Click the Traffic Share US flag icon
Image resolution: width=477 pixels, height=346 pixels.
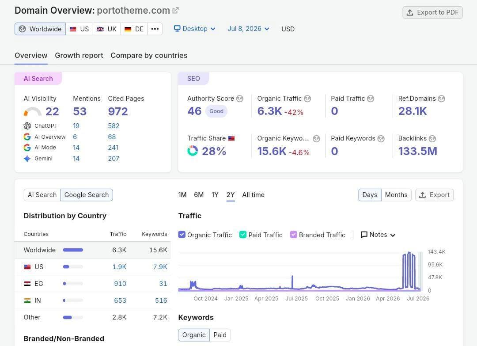[231, 138]
